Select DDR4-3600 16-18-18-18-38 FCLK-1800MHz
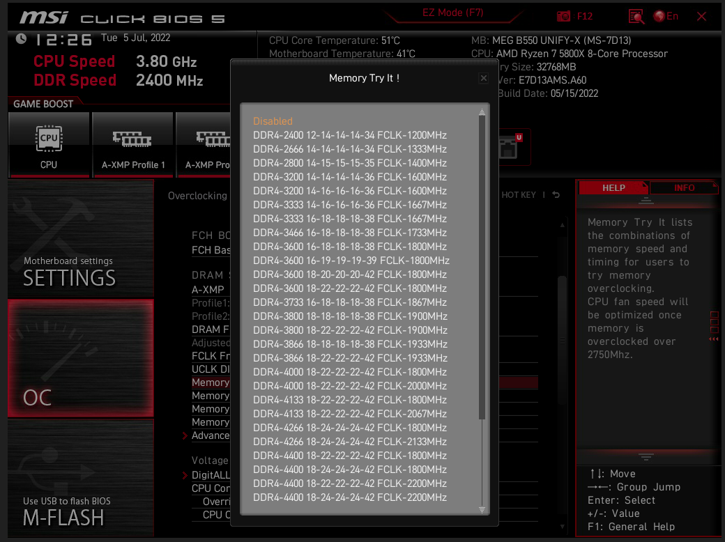The image size is (725, 542). [x=350, y=247]
